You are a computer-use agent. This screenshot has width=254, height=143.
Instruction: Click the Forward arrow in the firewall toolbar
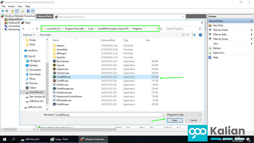coord(7,11)
